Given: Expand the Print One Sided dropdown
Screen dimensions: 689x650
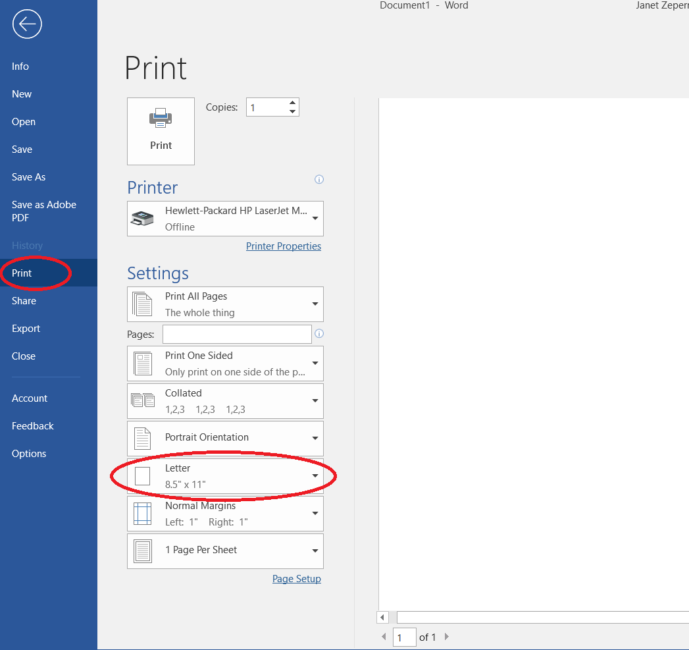Looking at the screenshot, I should (x=315, y=363).
